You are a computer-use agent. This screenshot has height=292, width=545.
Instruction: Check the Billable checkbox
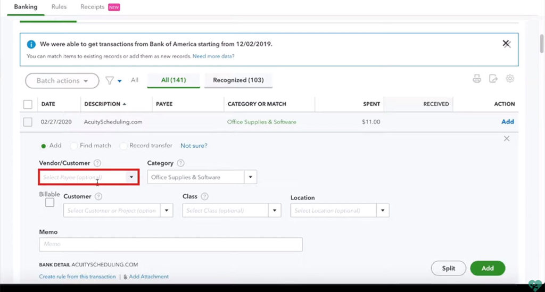(x=49, y=203)
